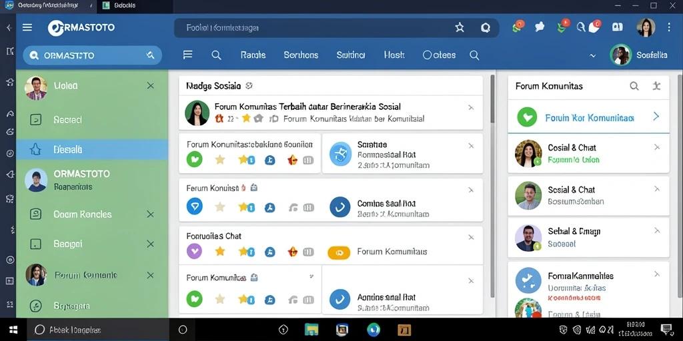Click the blue shield icon under Forum Konuitst

pos(194,206)
